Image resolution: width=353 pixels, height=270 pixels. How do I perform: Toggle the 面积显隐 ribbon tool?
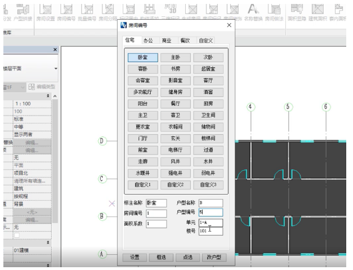[297, 12]
